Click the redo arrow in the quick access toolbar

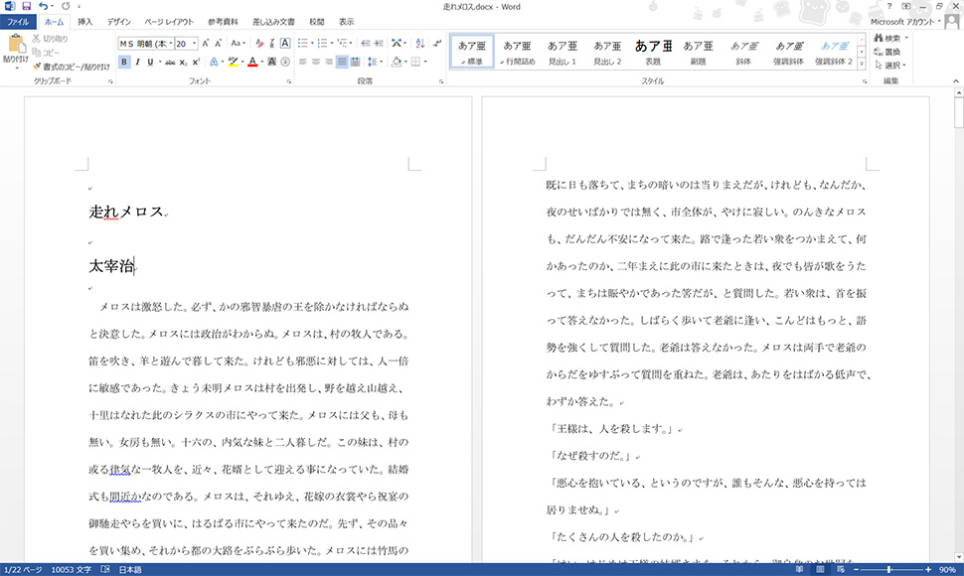pyautogui.click(x=66, y=6)
